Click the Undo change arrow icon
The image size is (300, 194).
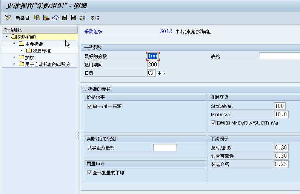click(55, 18)
